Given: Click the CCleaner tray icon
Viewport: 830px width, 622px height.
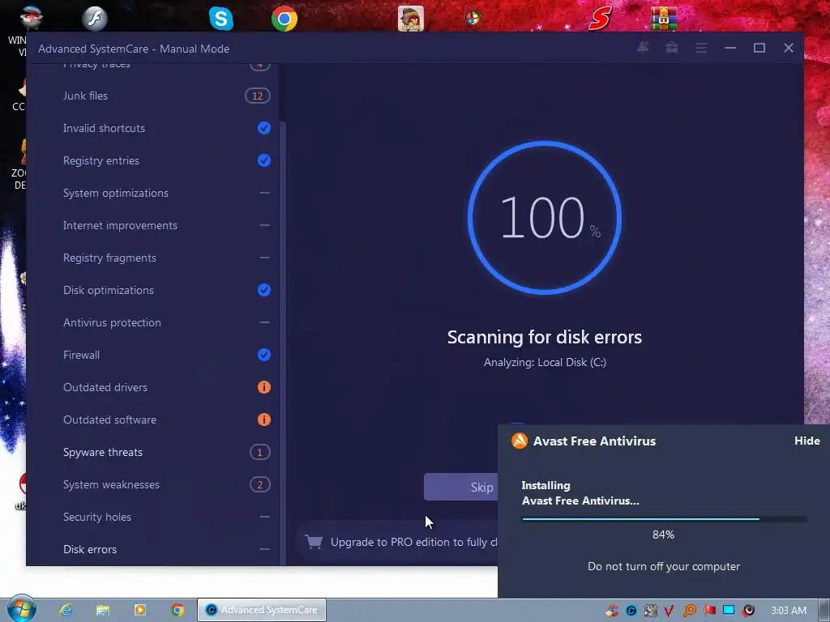Looking at the screenshot, I should [612, 611].
